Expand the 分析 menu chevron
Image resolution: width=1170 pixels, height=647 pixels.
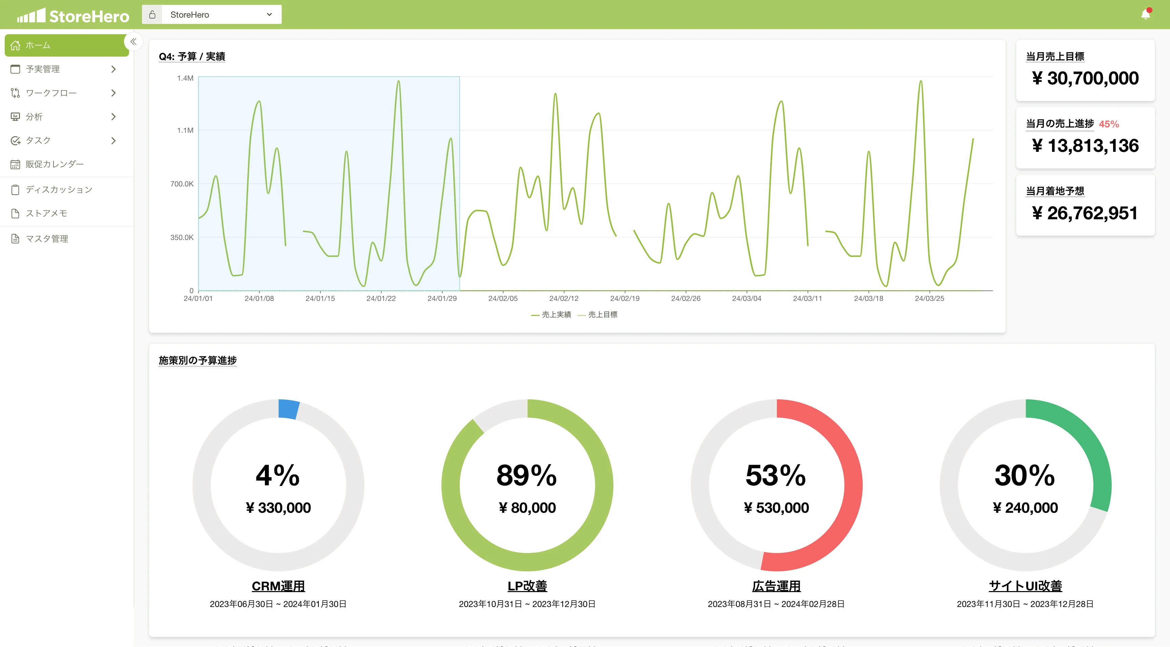113,117
